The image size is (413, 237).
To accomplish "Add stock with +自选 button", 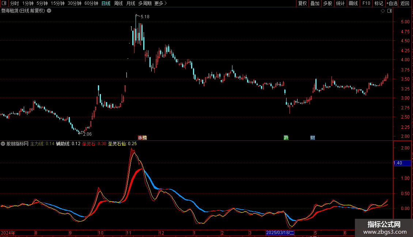I will point(392,3).
